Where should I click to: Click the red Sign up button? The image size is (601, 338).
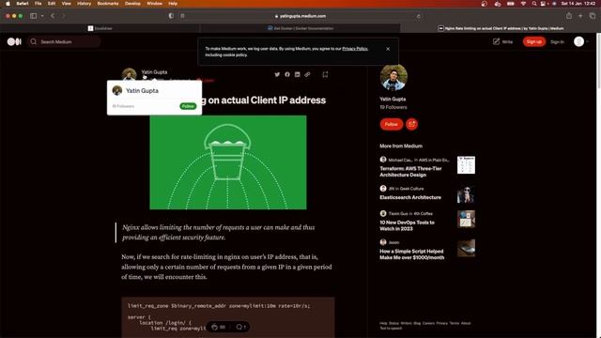click(x=534, y=41)
